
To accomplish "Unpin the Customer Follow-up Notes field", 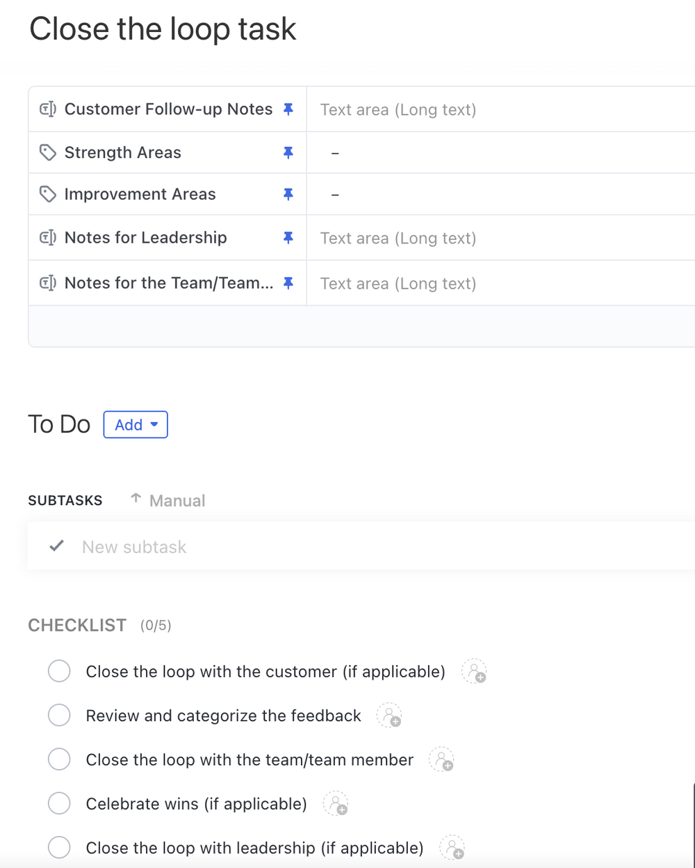I will pyautogui.click(x=288, y=108).
